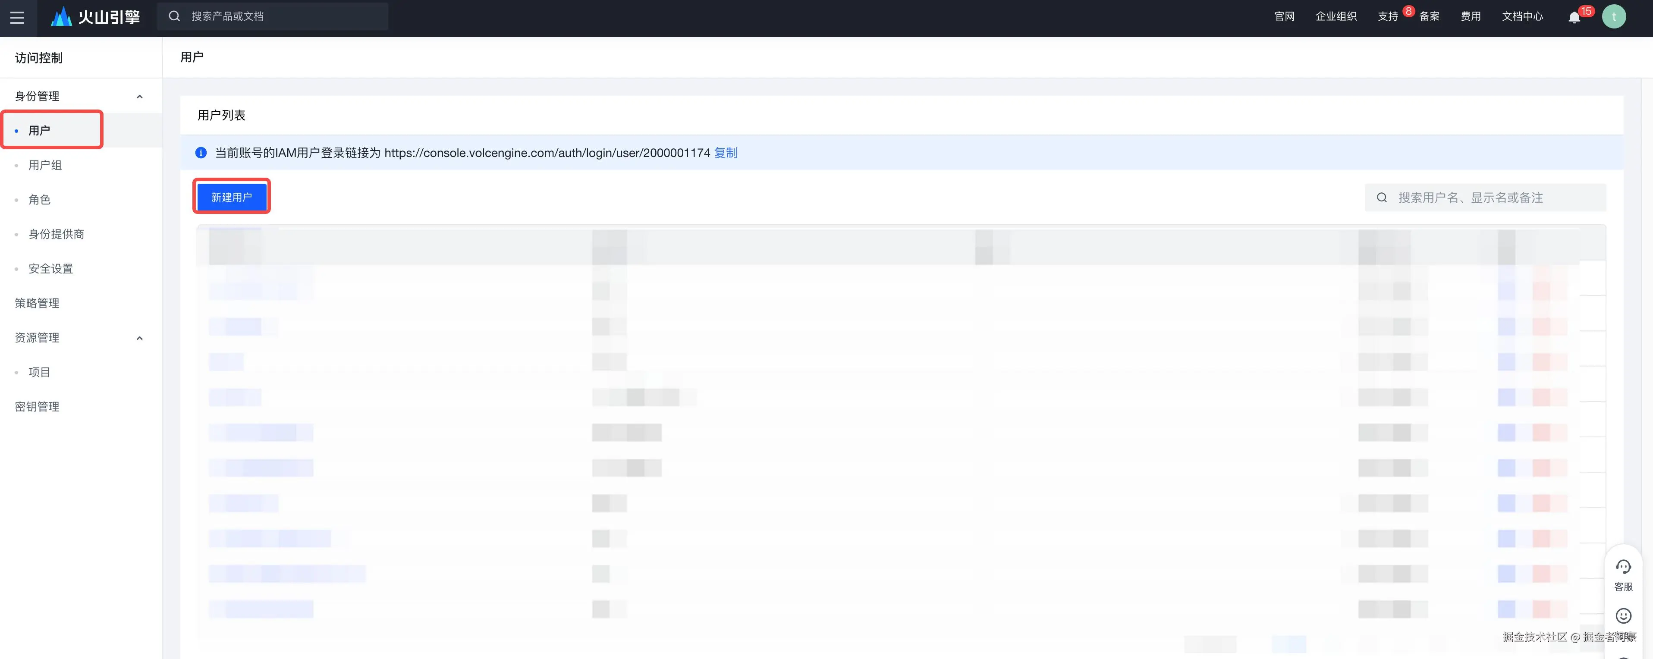Viewport: 1653px width, 659px height.
Task: Click 复制 to copy login link
Action: tap(726, 153)
